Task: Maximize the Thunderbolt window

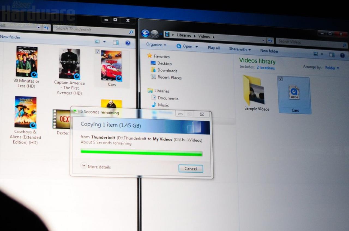Action: (x=115, y=20)
